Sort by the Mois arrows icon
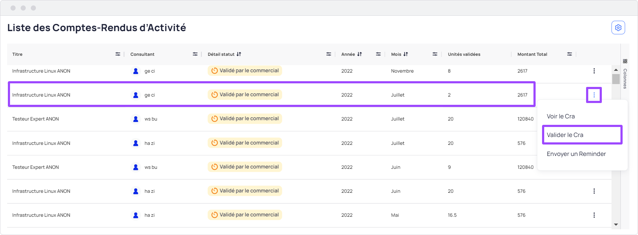This screenshot has width=638, height=235. click(406, 54)
